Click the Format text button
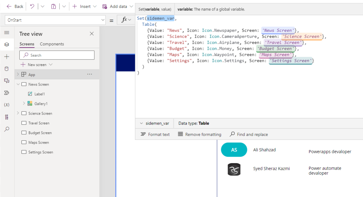Viewport: 363px width, 197px height. point(155,134)
